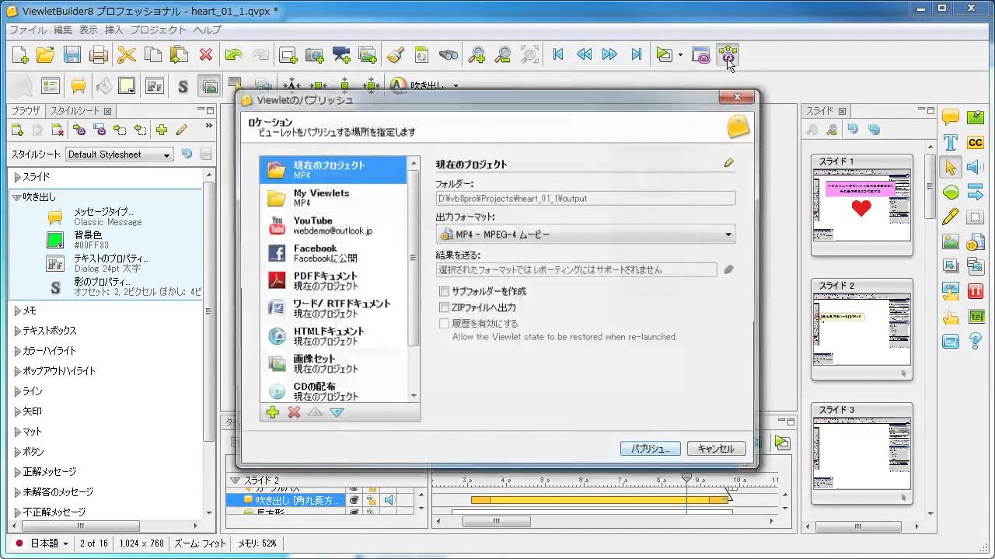Open the Default Stylesheet dropdown

click(119, 155)
